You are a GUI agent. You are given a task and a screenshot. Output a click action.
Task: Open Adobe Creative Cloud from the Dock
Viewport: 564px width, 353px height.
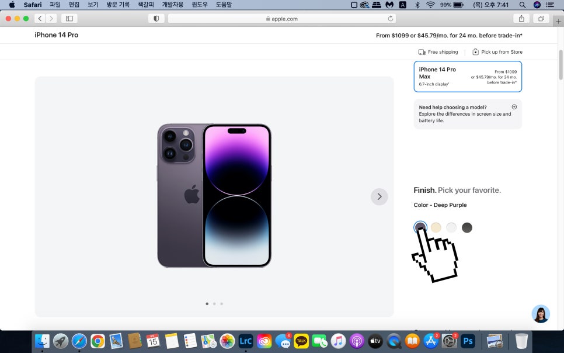tap(264, 341)
